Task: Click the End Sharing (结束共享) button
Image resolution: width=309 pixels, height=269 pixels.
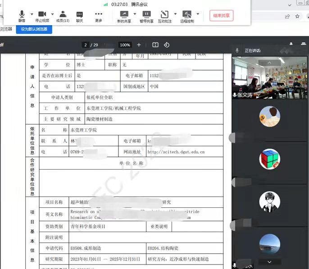Action: click(221, 16)
